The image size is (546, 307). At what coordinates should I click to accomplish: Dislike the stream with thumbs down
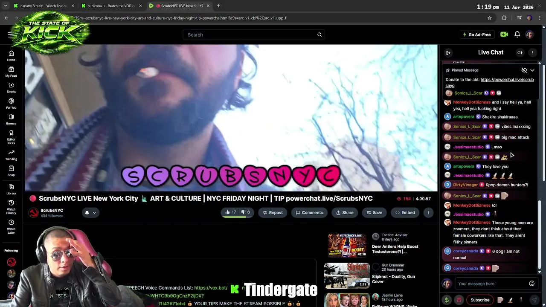[245, 212]
